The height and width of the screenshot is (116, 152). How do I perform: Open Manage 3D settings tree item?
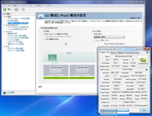(13, 21)
